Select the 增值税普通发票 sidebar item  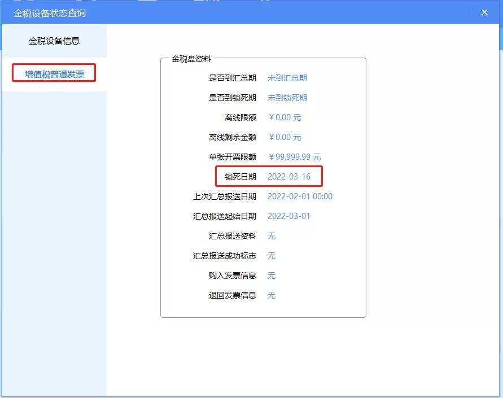coord(53,72)
